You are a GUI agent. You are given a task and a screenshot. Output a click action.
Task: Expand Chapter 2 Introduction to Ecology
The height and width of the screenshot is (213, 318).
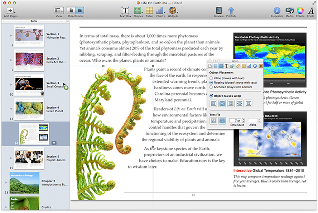tap(6, 183)
